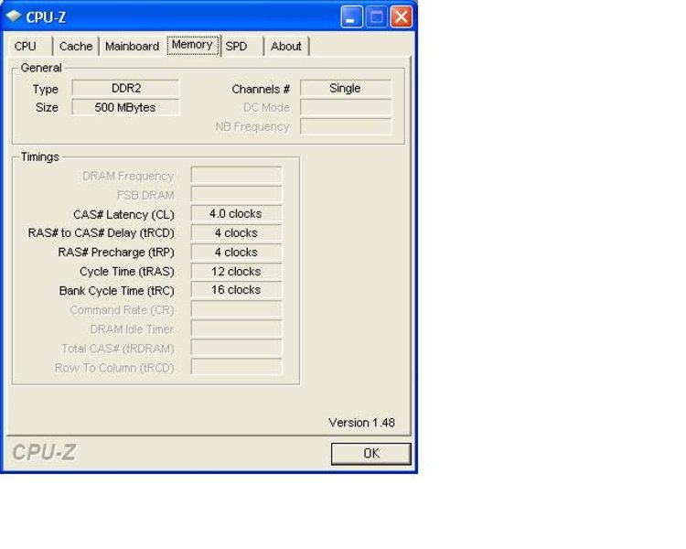
Task: Click the empty DC Mode field
Action: coord(346,108)
